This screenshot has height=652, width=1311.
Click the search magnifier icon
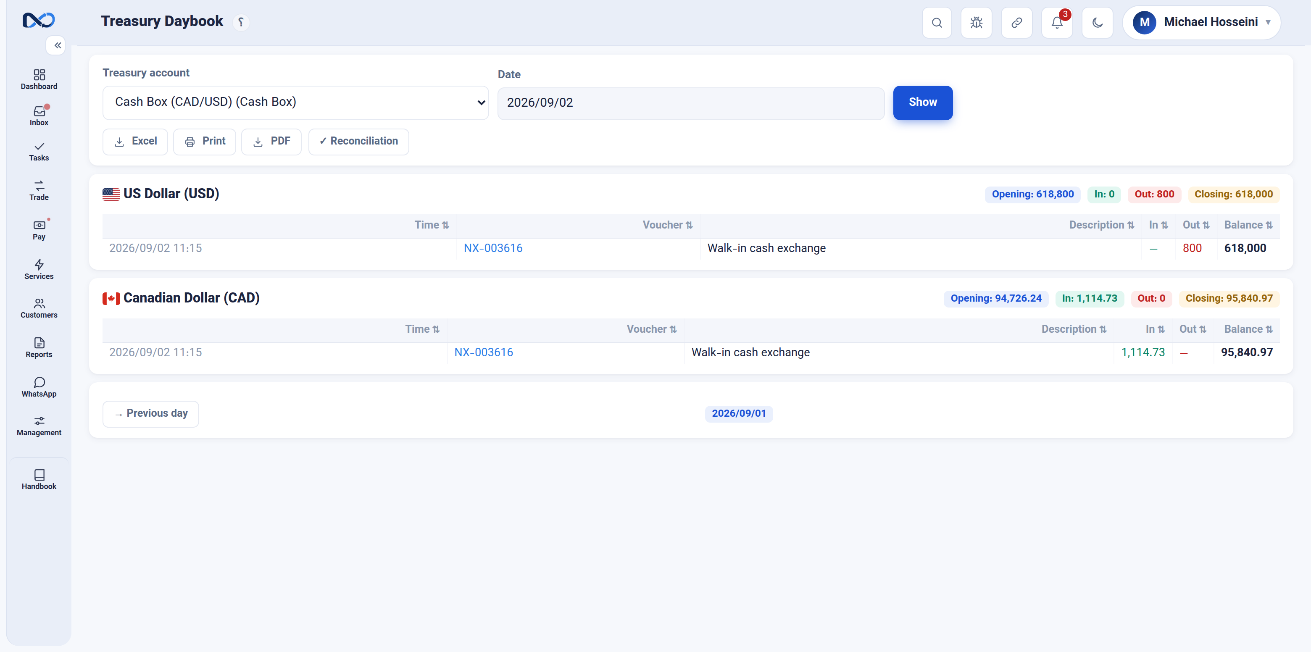point(937,22)
